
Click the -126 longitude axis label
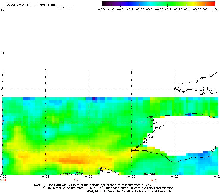tap(132, 177)
